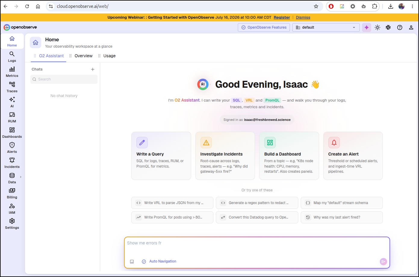The height and width of the screenshot is (277, 419).
Task: Expand the Data submenu chevron
Action: coord(21,177)
